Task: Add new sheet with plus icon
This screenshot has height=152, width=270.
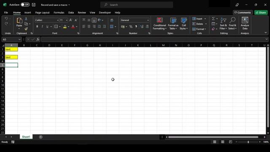Action: (x=41, y=137)
